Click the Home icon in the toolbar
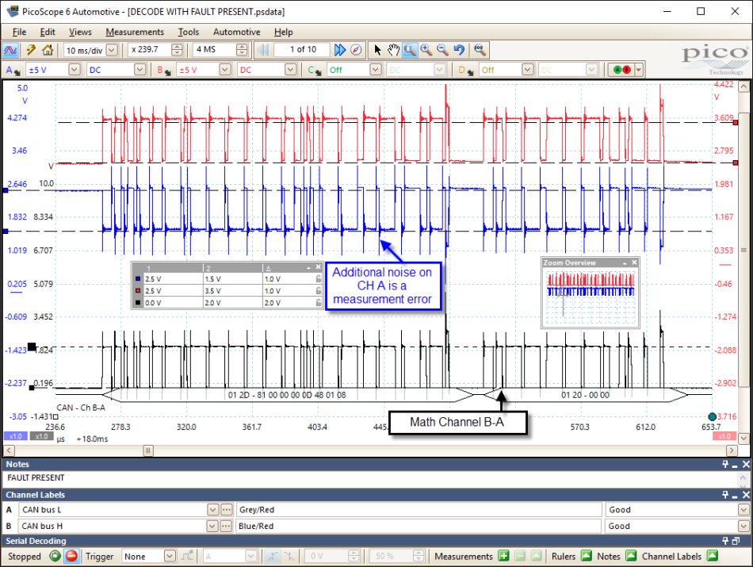The height and width of the screenshot is (567, 753). [x=48, y=50]
